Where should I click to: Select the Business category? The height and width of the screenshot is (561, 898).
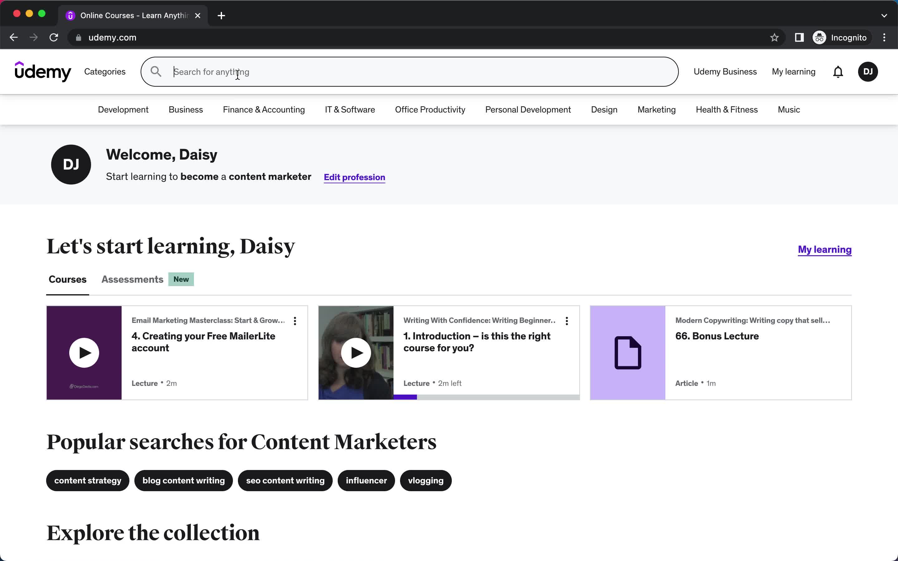tap(186, 110)
